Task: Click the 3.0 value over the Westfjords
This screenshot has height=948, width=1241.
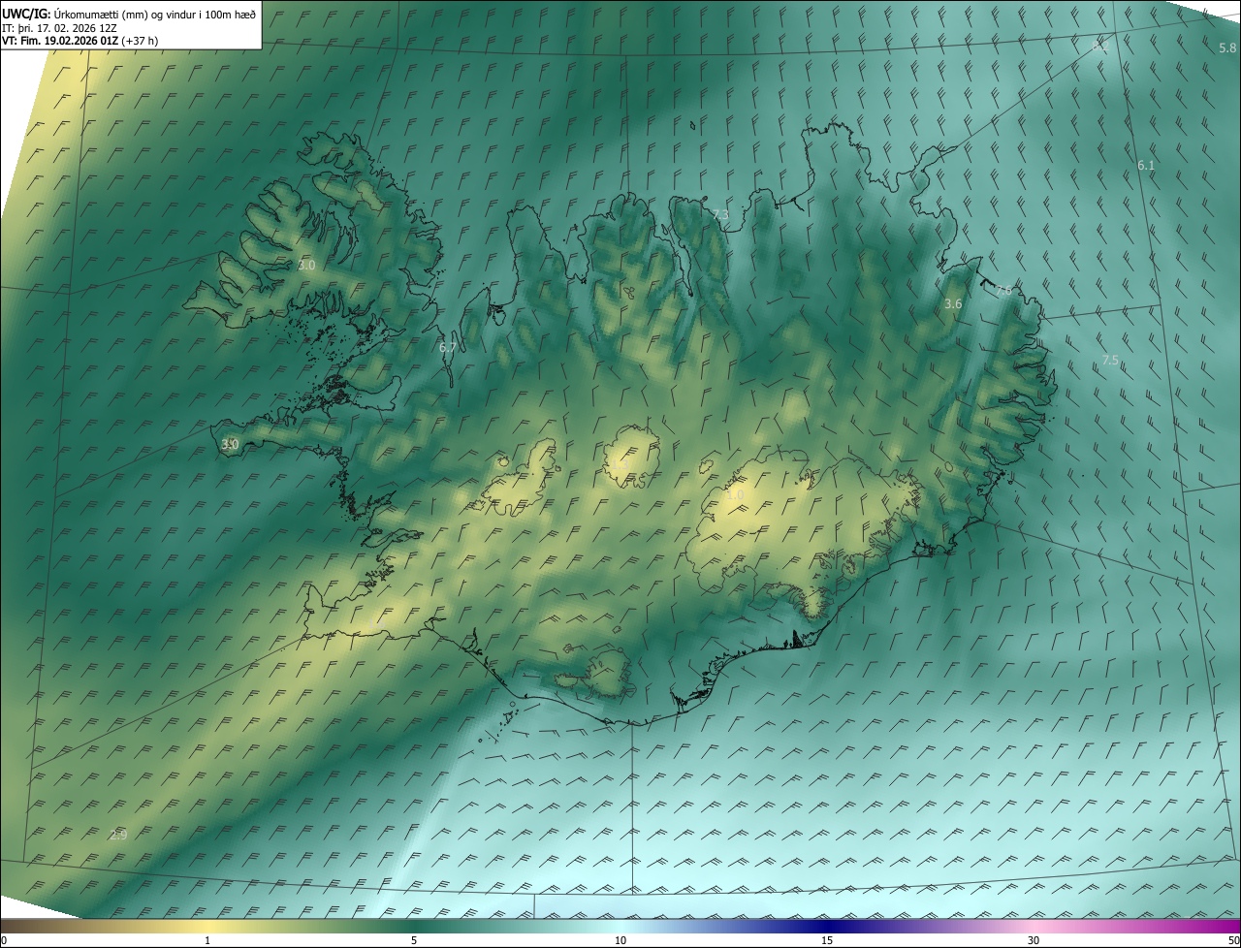Action: tap(307, 265)
